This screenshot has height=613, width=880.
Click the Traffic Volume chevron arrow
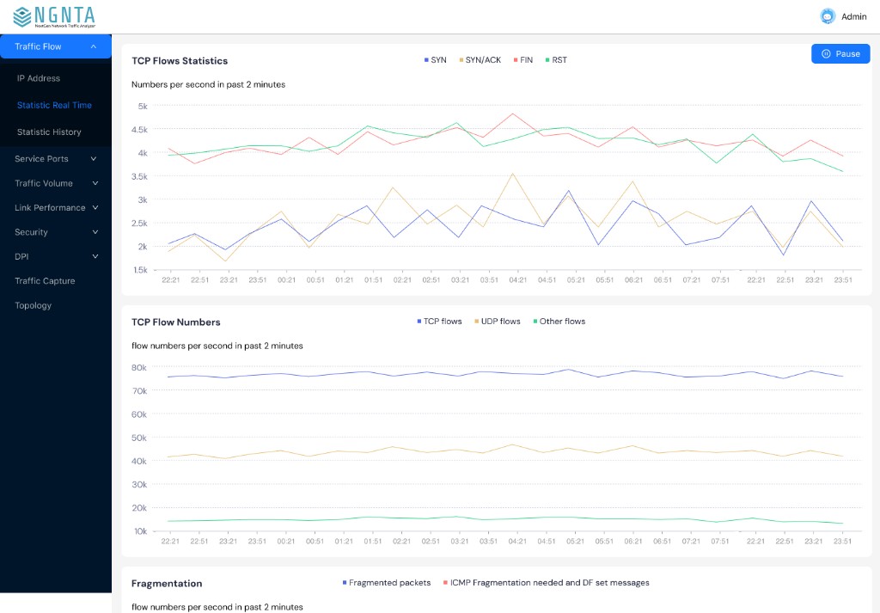pyautogui.click(x=95, y=183)
